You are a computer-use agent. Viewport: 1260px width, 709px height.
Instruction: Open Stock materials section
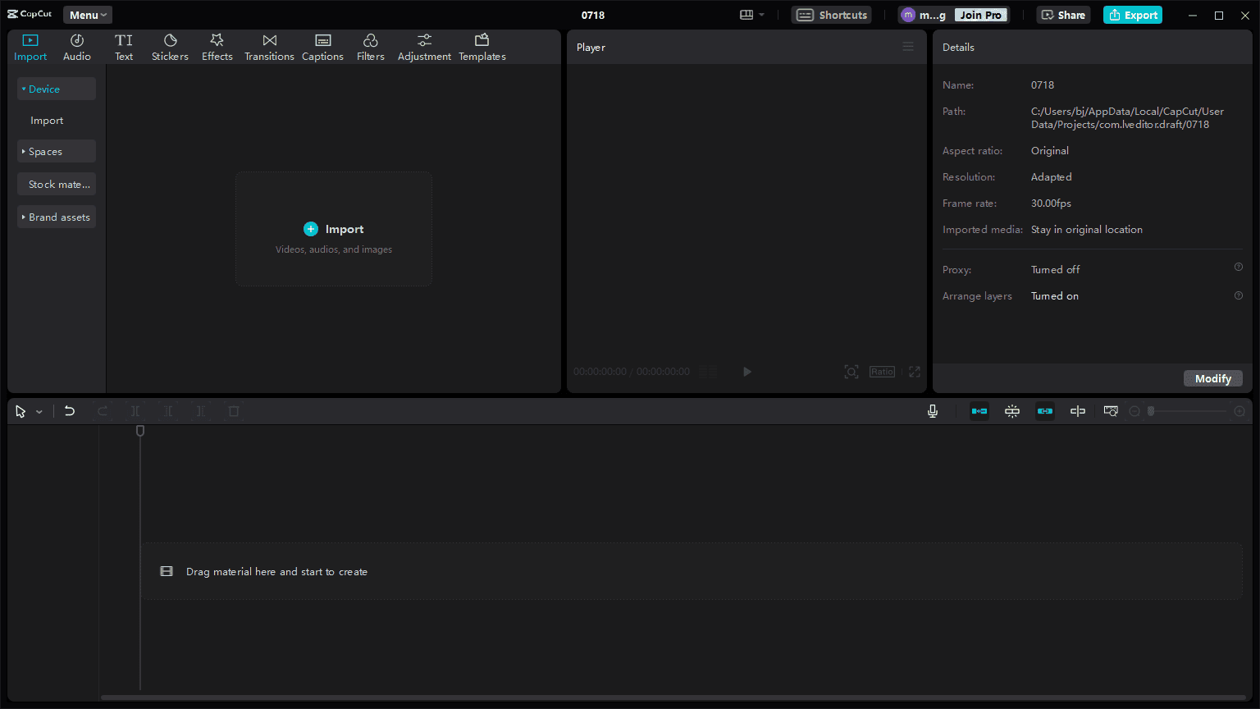(x=57, y=184)
